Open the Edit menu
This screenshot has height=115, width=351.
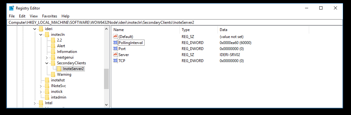[22, 16]
